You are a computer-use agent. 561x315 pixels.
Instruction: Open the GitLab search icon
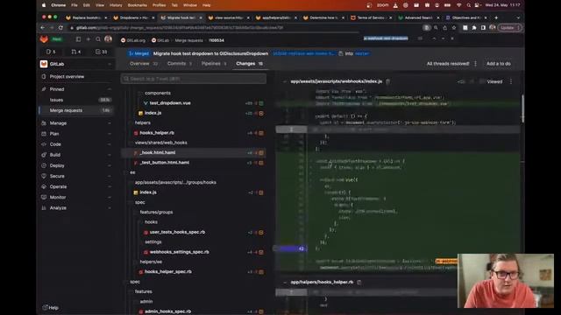click(x=98, y=38)
